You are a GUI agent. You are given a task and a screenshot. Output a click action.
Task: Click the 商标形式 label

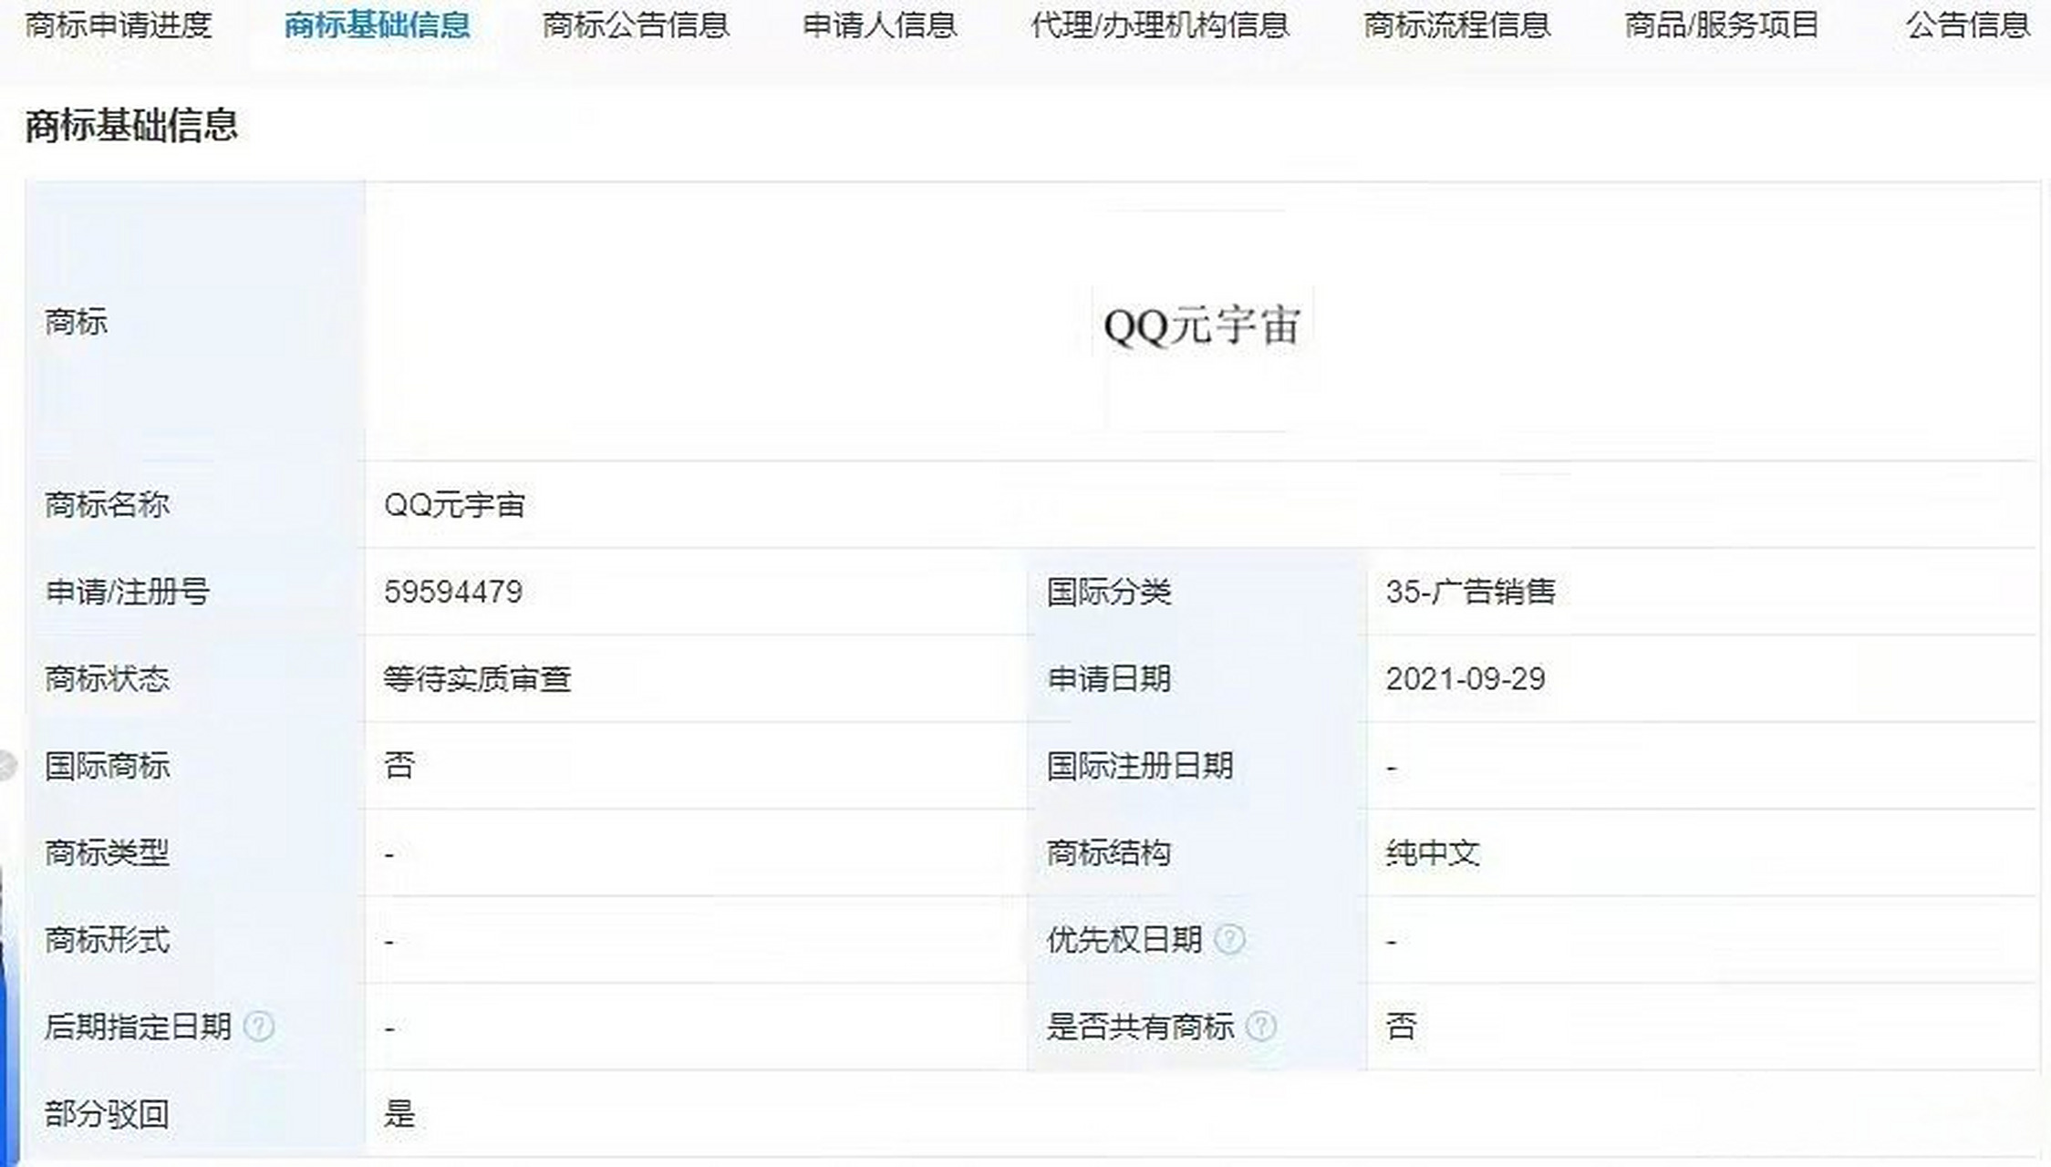click(107, 940)
